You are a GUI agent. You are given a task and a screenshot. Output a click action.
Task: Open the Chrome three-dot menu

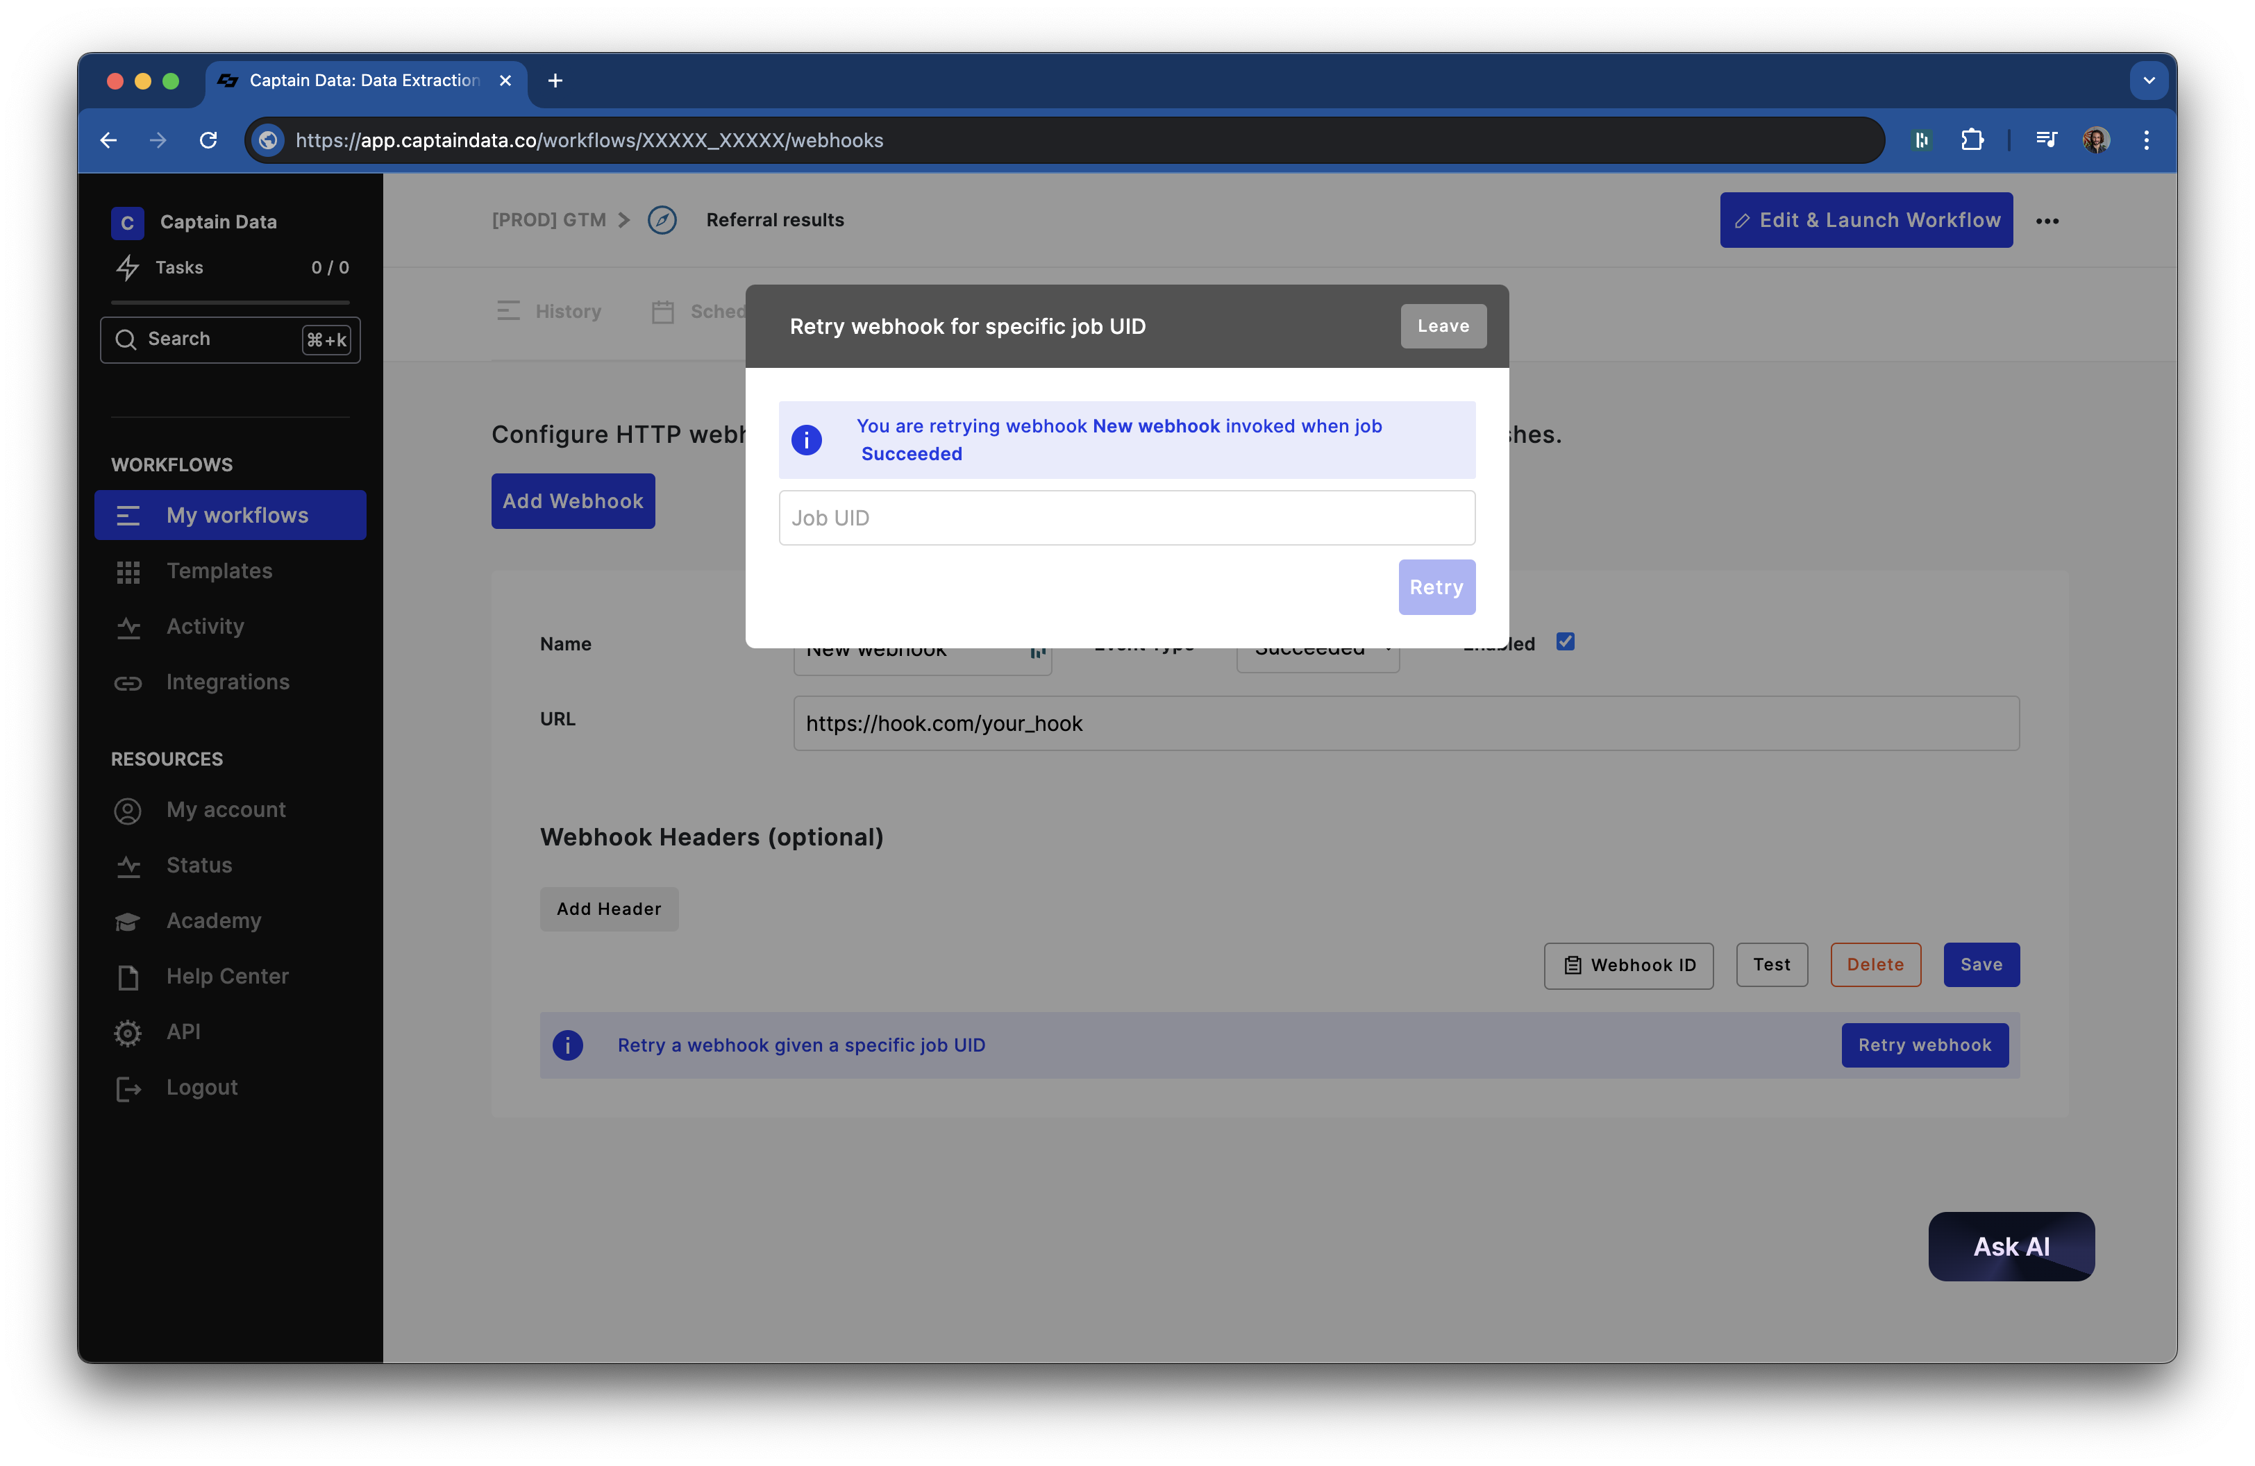[2146, 140]
